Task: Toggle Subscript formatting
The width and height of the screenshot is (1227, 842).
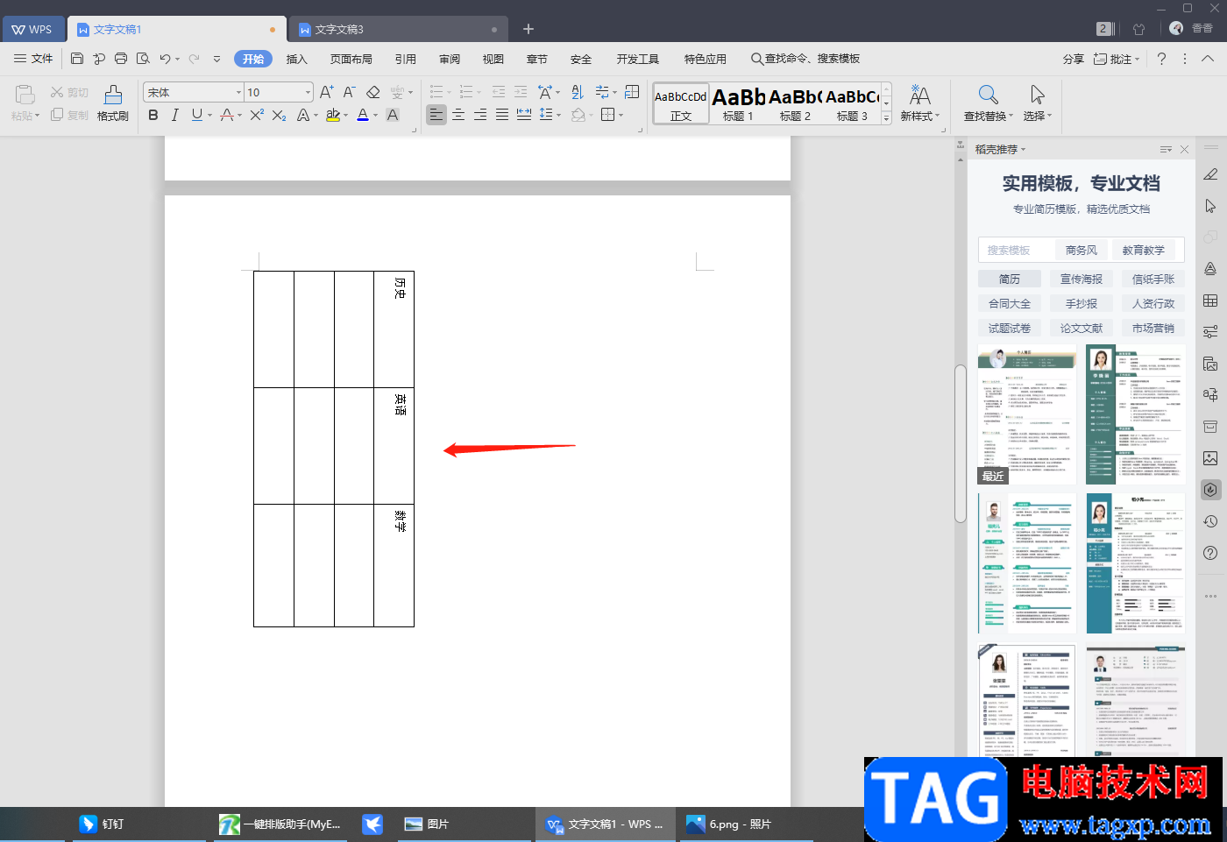Action: click(279, 115)
